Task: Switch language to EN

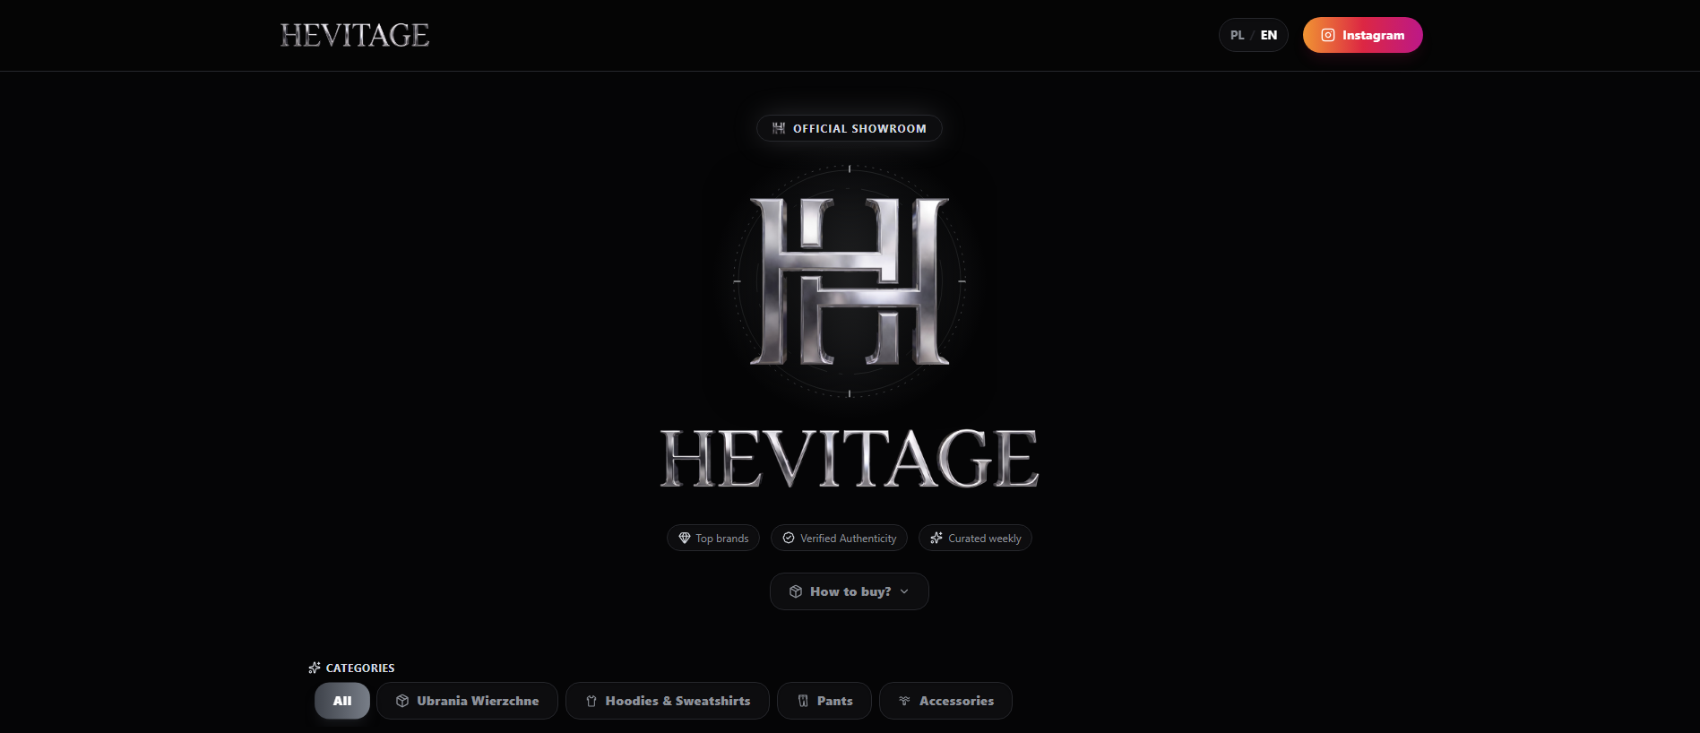Action: point(1269,35)
